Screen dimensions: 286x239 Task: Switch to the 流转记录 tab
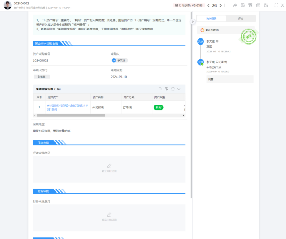pyautogui.click(x=211, y=19)
